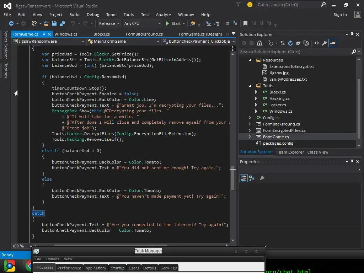The image size is (364, 273).
Task: Click the Start debugging button
Action: [173, 23]
